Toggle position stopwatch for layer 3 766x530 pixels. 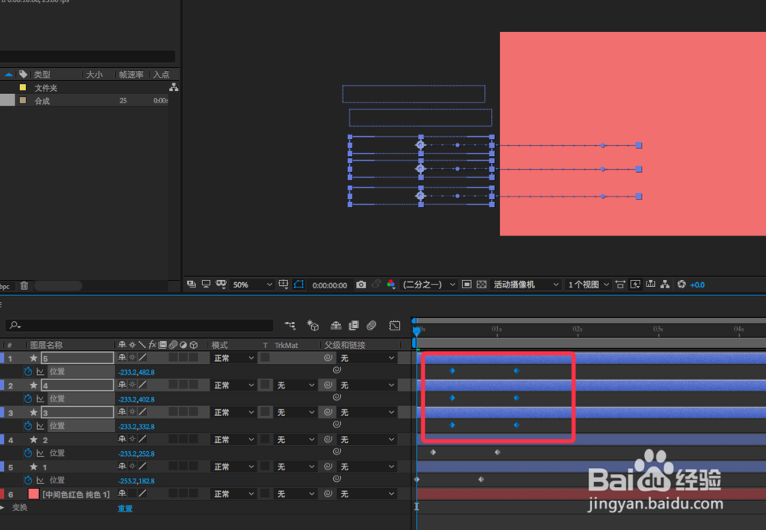coord(28,426)
